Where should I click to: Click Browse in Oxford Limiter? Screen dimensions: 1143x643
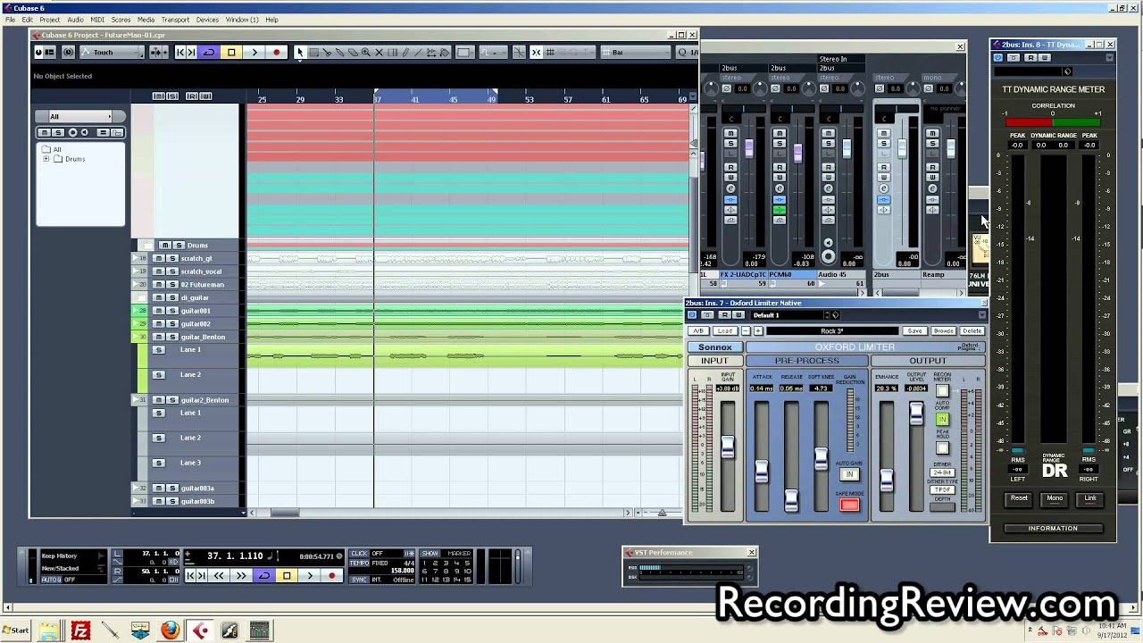[x=943, y=330]
